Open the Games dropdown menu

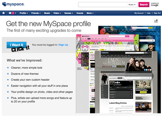[69, 13]
